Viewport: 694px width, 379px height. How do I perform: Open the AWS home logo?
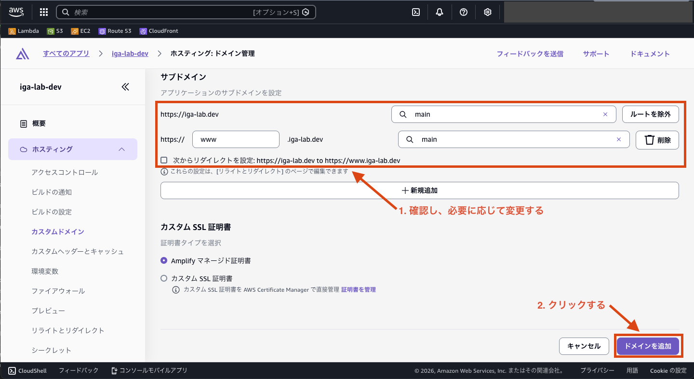[x=16, y=12]
